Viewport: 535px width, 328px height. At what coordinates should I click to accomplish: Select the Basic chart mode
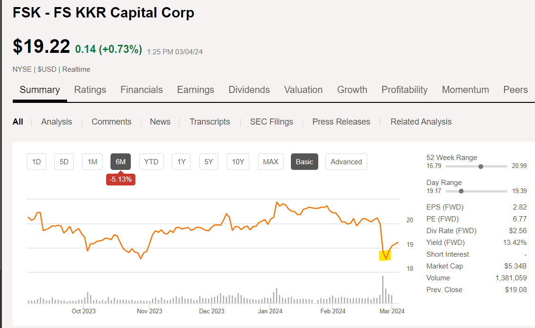coord(305,162)
